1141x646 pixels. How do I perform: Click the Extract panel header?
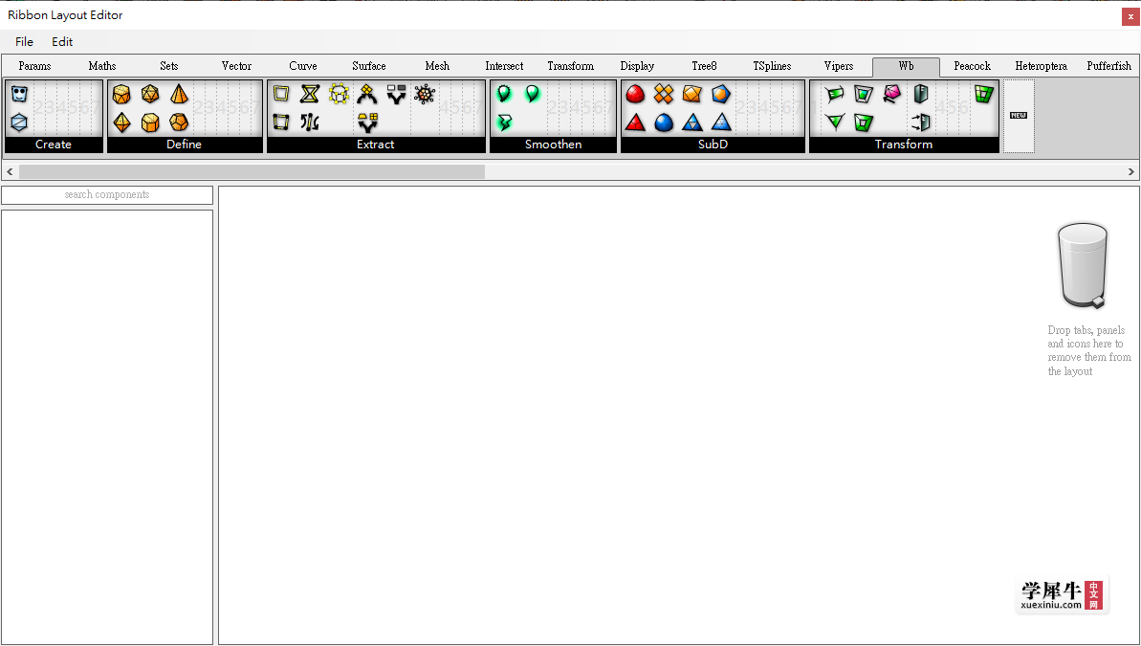[376, 145]
